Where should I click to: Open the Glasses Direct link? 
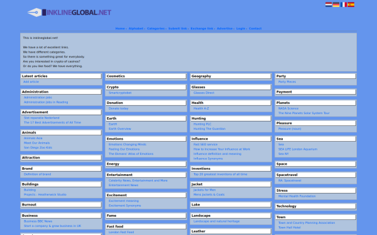tap(204, 93)
